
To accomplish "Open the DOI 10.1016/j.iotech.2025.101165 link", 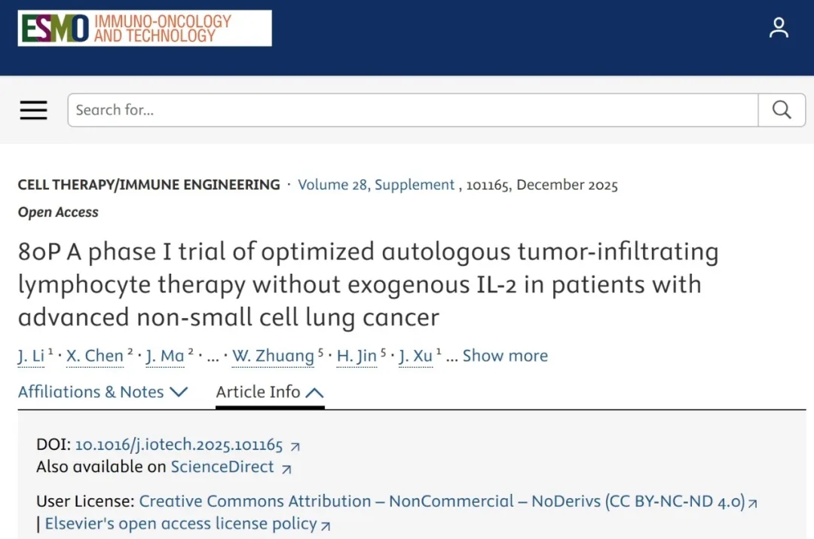I will tap(179, 445).
